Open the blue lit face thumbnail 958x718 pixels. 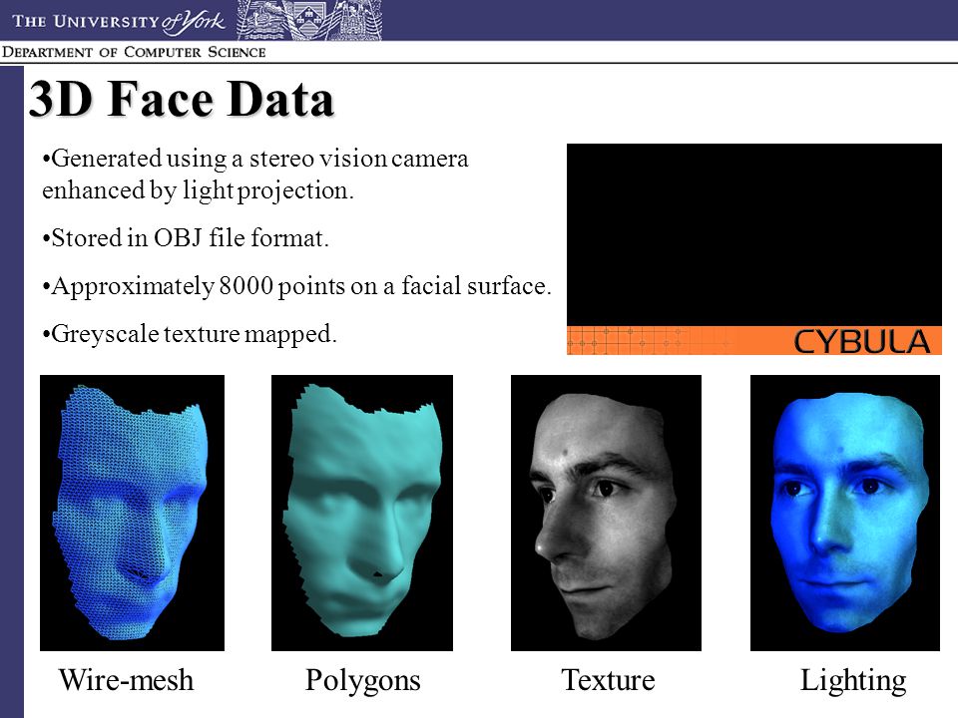[x=845, y=513]
